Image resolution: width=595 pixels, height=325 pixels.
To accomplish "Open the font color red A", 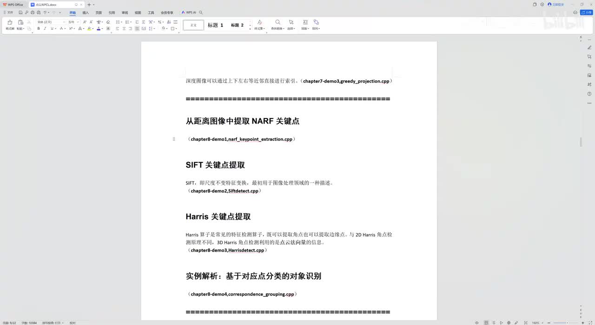I will (99, 28).
